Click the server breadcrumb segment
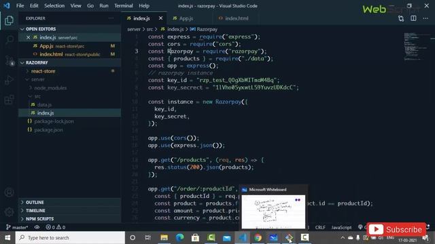The image size is (435, 244). point(134,29)
